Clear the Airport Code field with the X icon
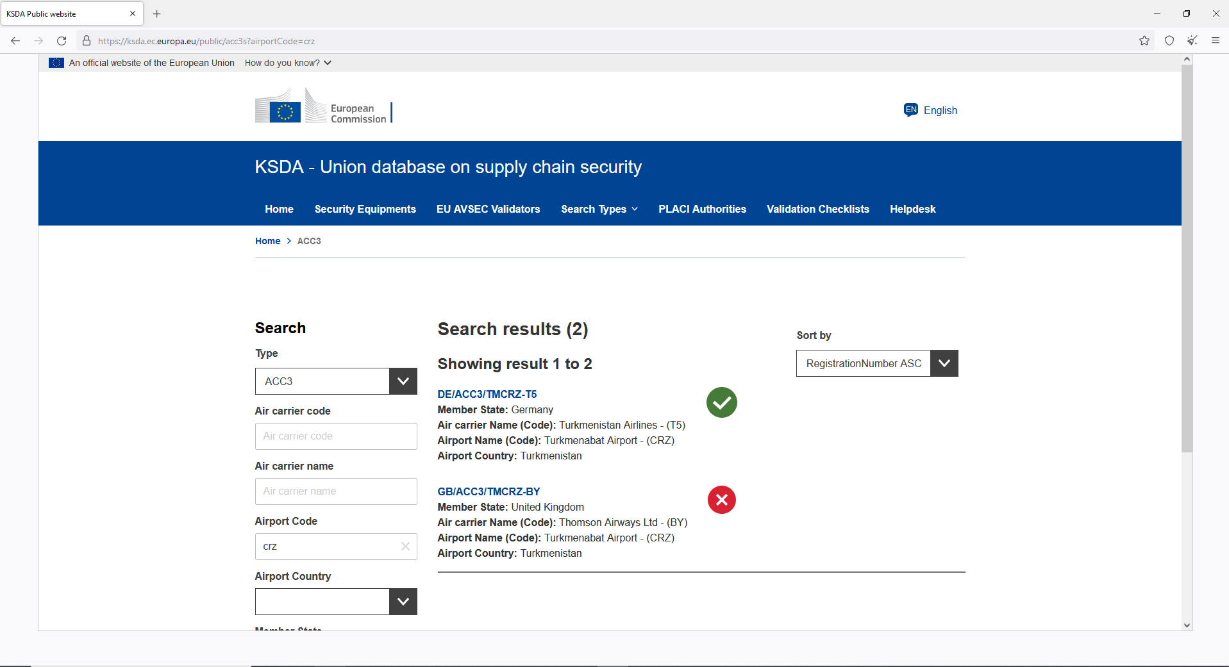Screen dimensions: 1229x667 pos(405,547)
